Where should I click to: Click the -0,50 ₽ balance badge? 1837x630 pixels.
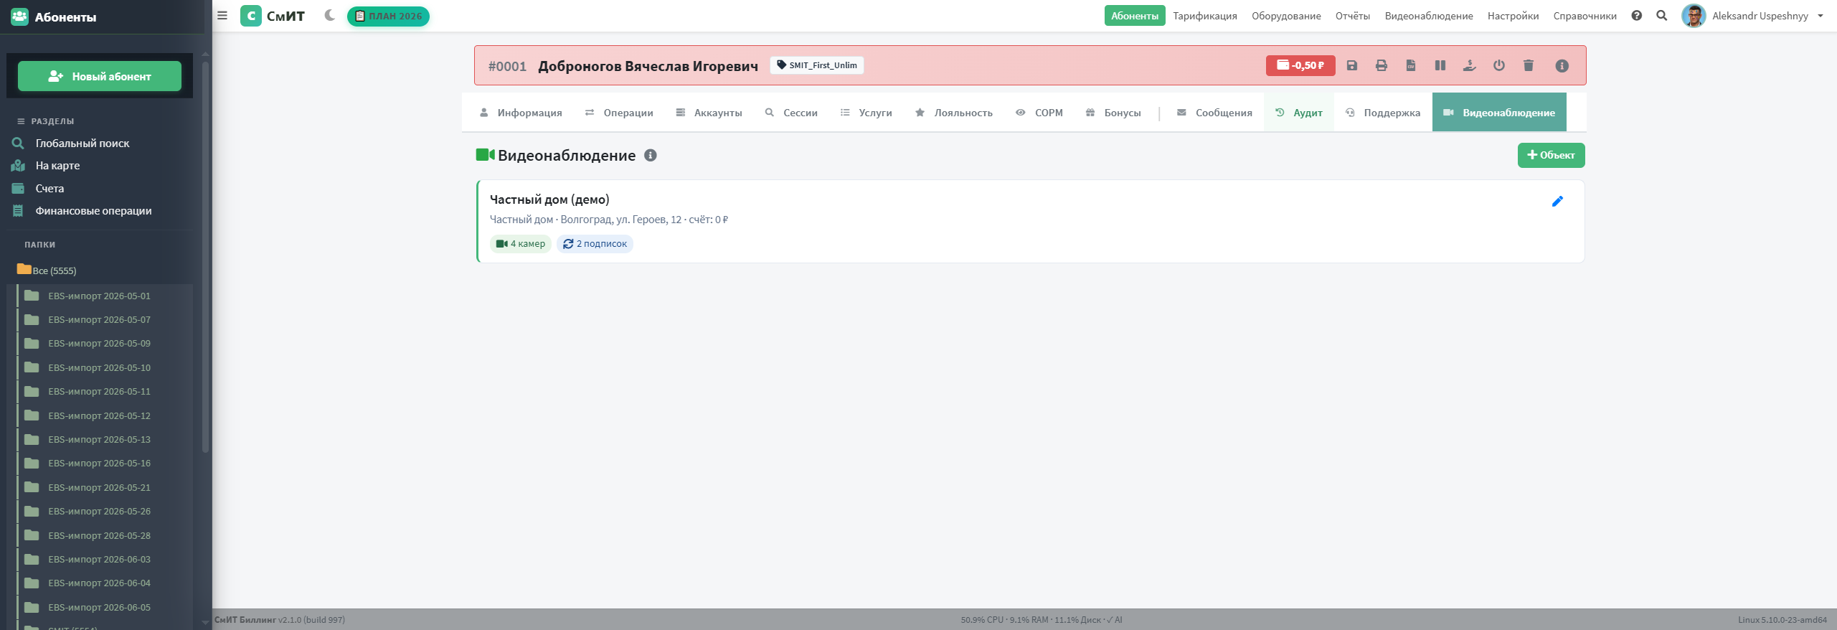pos(1300,65)
